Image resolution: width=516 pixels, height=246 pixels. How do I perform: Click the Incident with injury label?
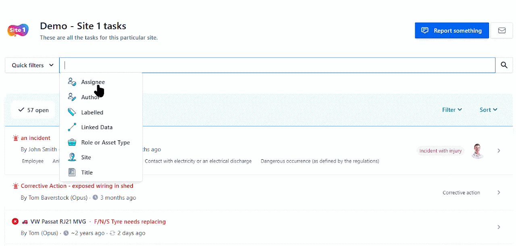[x=440, y=151]
